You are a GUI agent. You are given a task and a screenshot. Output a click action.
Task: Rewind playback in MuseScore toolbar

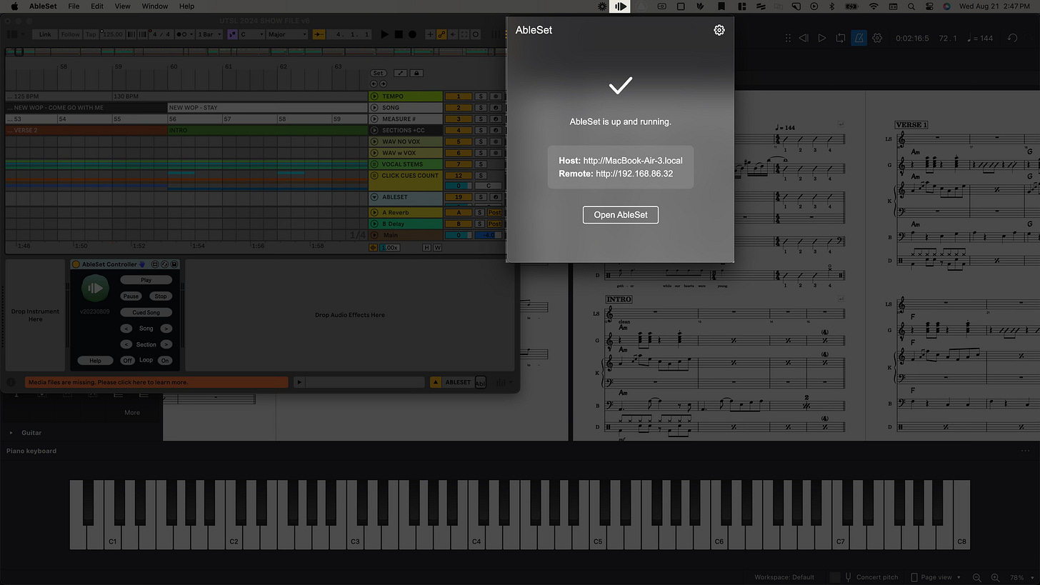pos(804,38)
